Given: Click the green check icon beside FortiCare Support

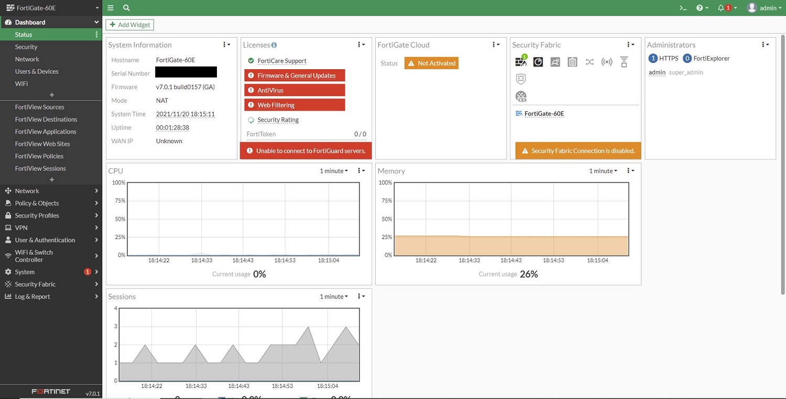Looking at the screenshot, I should pos(251,61).
